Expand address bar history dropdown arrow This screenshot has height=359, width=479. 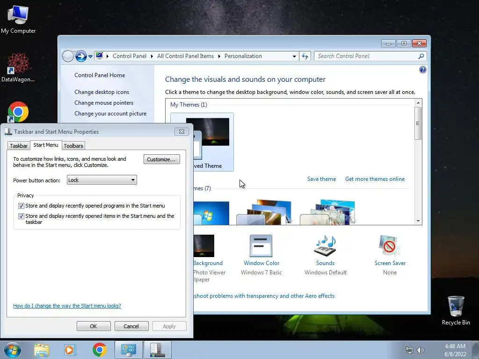[294, 56]
